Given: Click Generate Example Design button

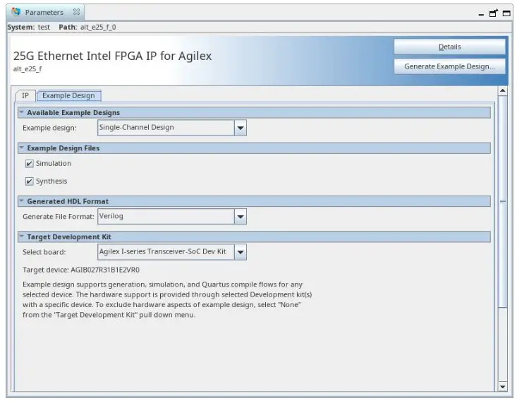Looking at the screenshot, I should (x=449, y=66).
